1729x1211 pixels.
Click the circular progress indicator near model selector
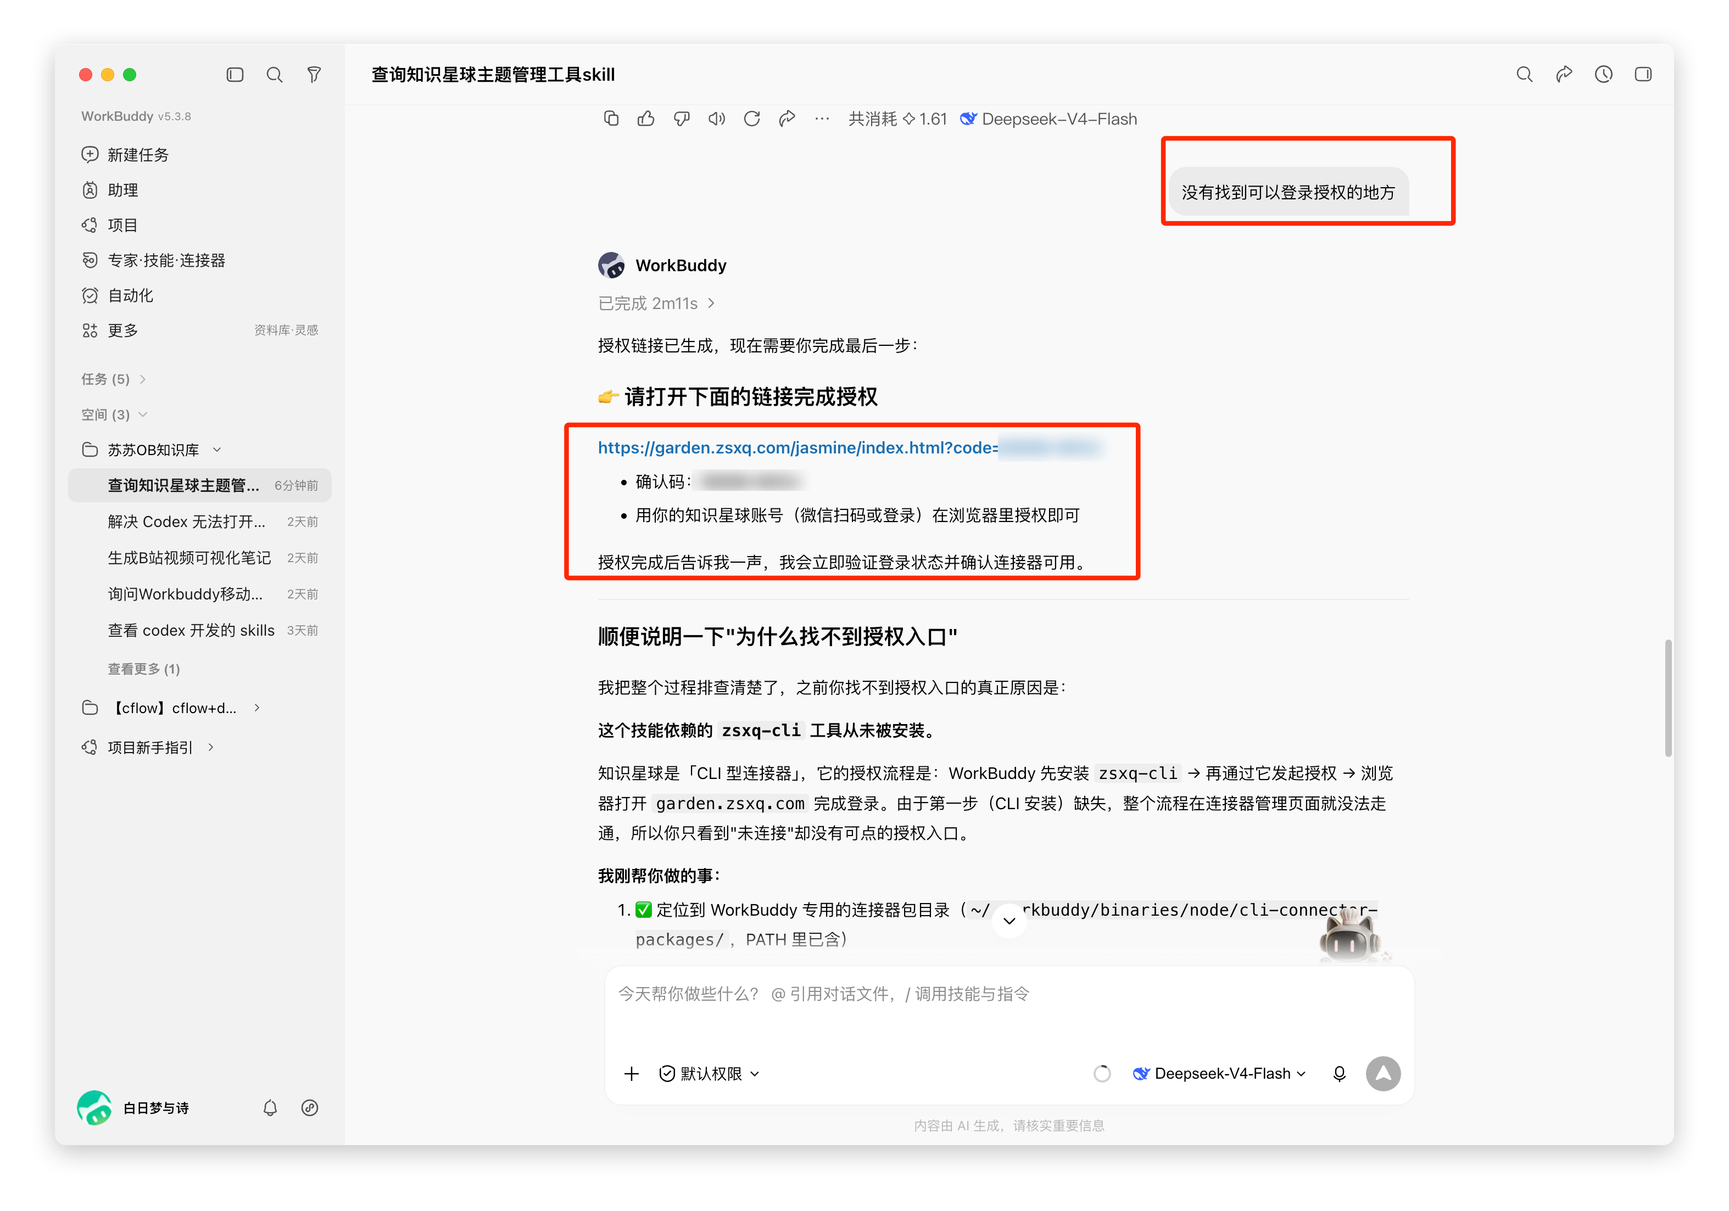coord(1102,1074)
